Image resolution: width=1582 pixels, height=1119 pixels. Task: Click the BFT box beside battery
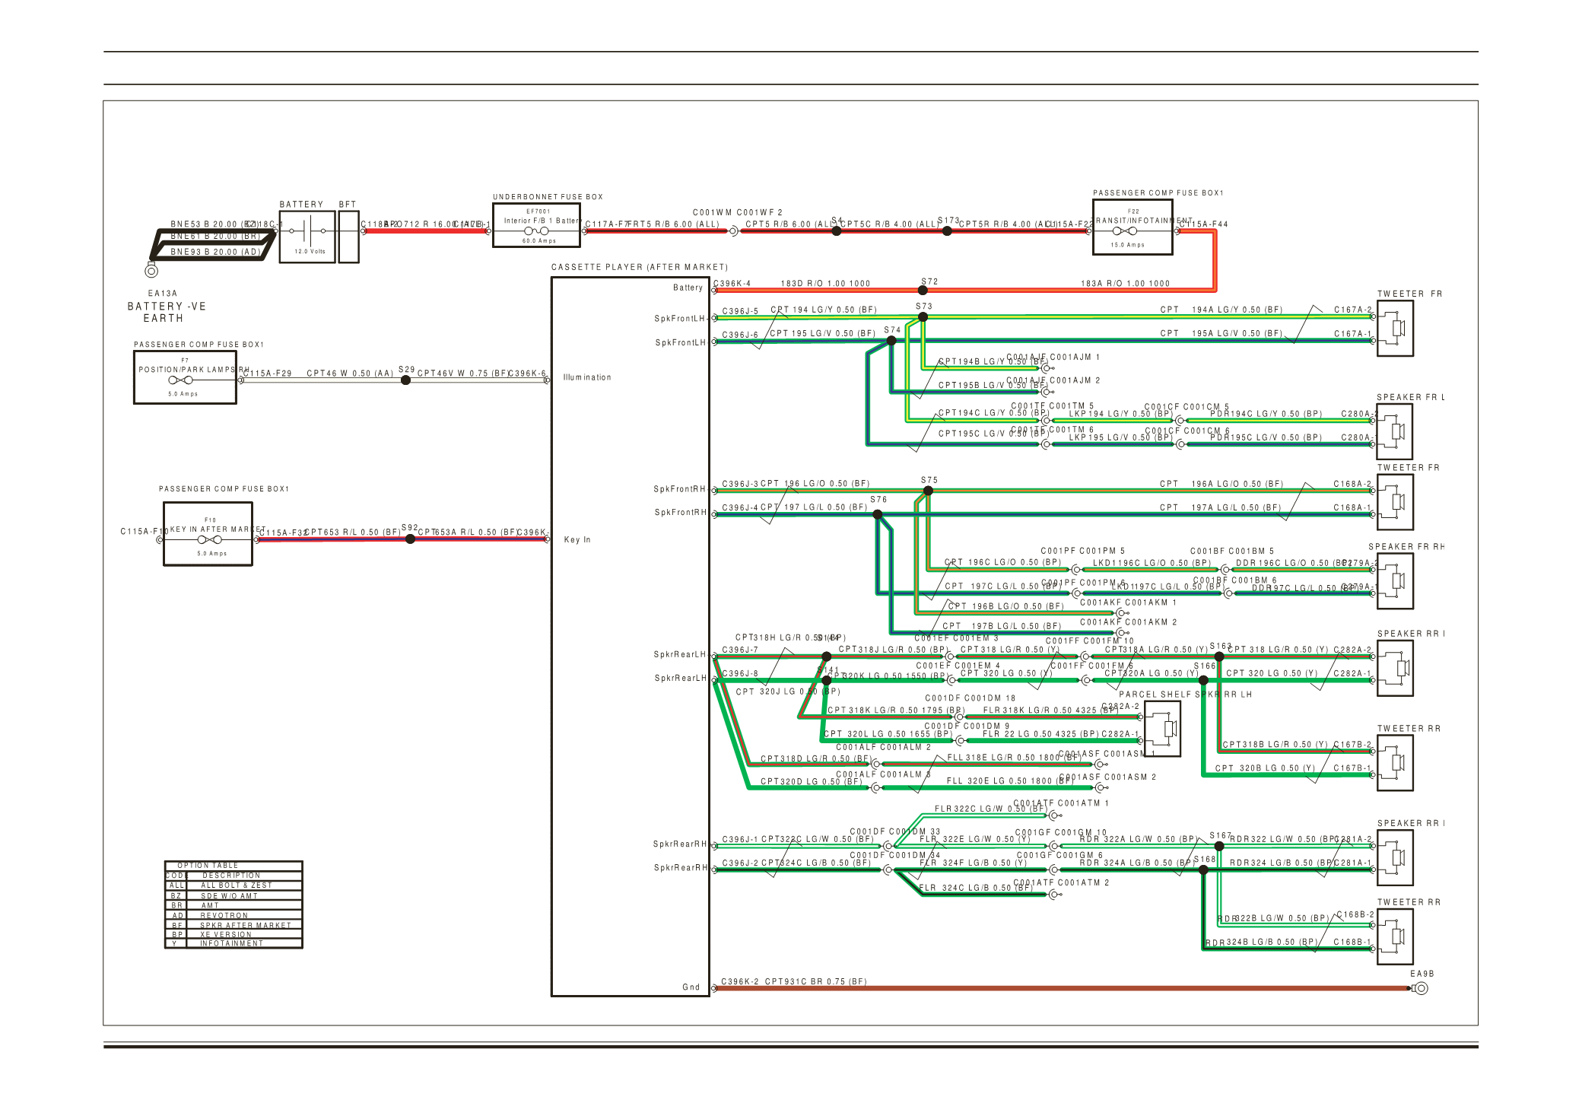click(348, 237)
